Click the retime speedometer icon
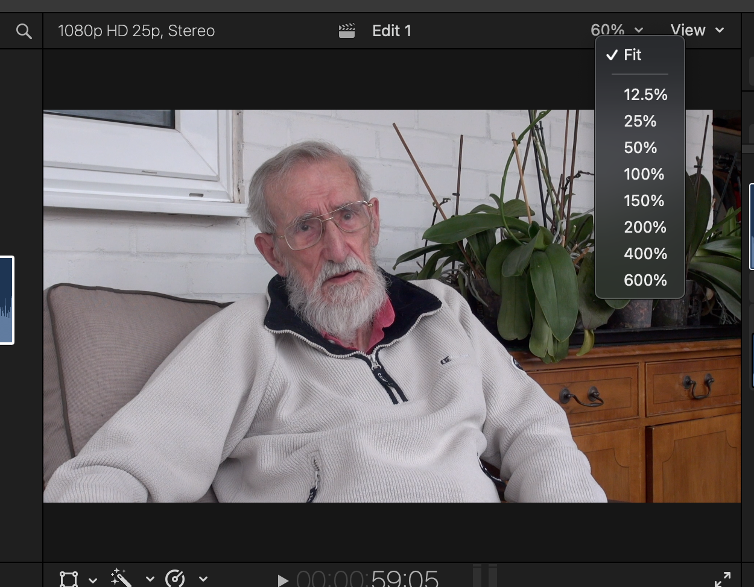Image resolution: width=754 pixels, height=587 pixels. [175, 579]
